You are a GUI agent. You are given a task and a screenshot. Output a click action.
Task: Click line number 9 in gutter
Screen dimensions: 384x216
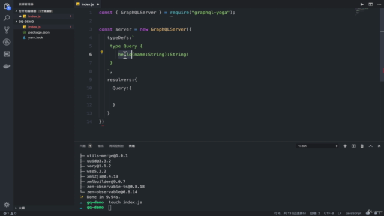coord(91,80)
